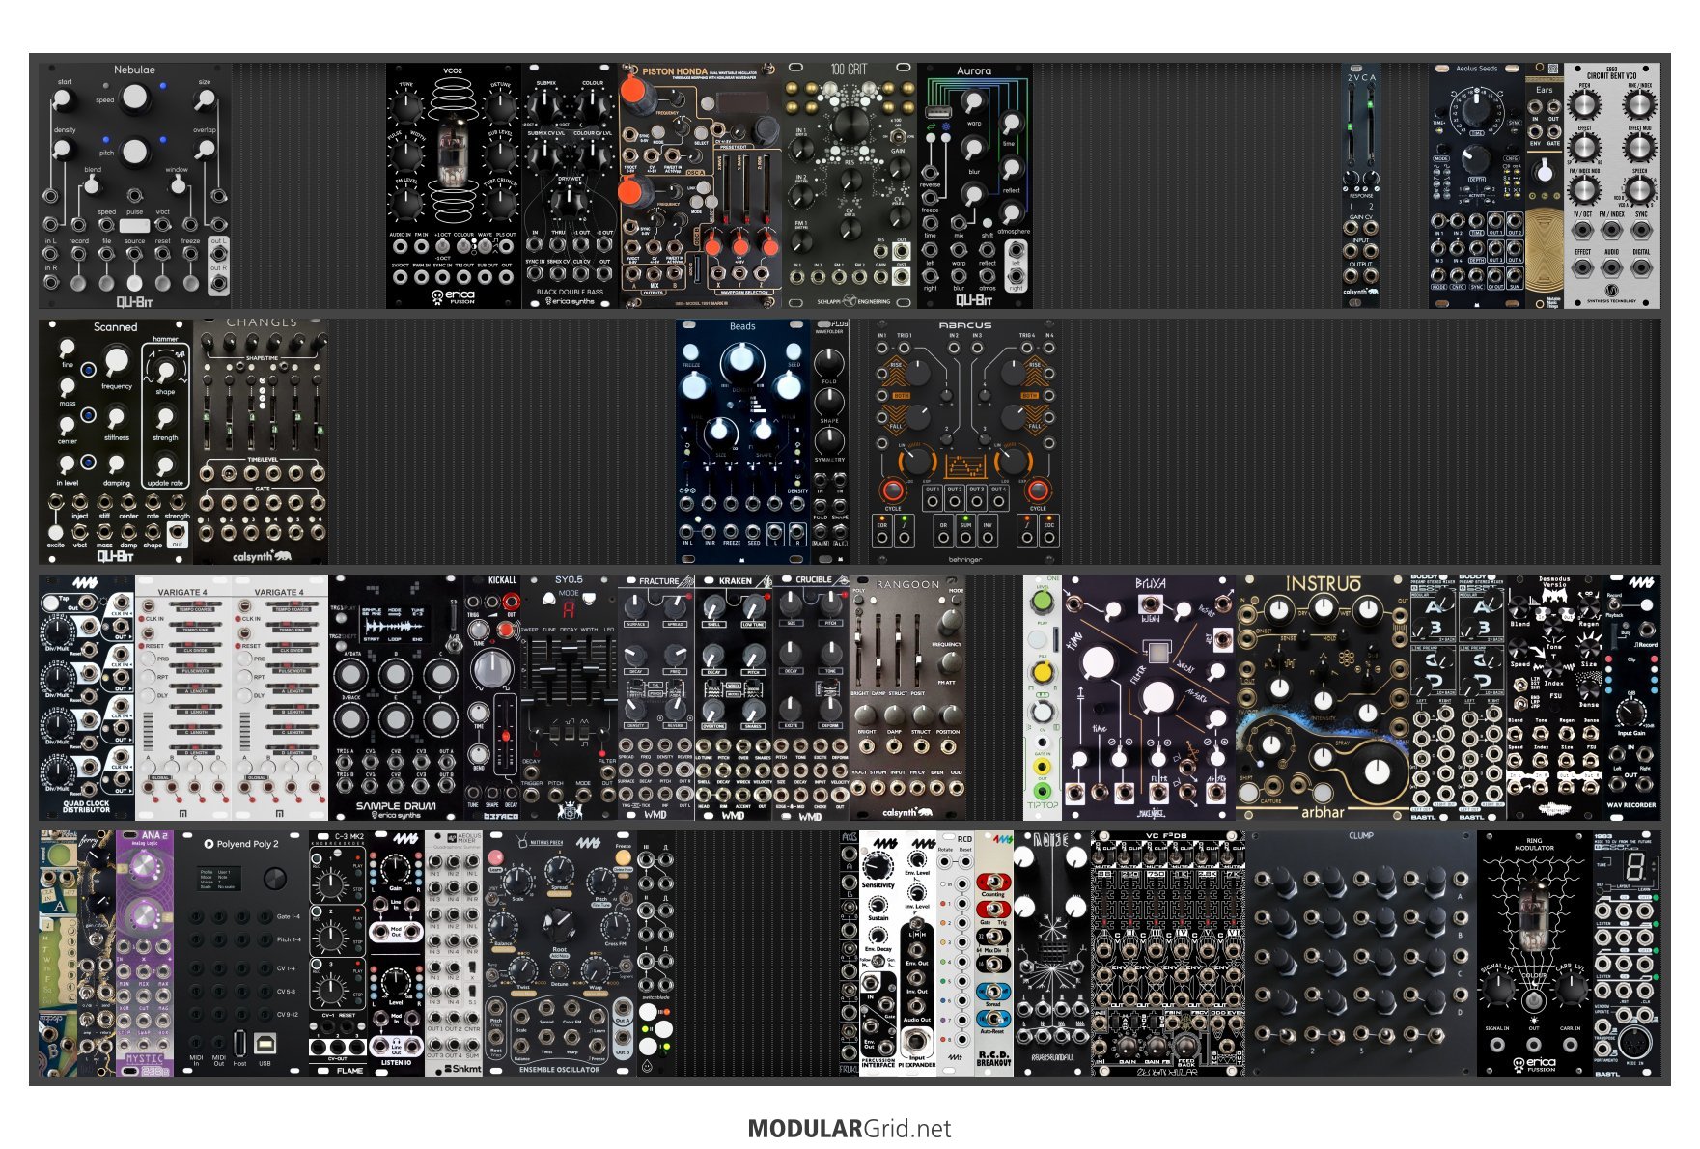Screen dimensions: 1700x1149
Task: Select the Quad Clock Distributor module
Action: point(87,697)
